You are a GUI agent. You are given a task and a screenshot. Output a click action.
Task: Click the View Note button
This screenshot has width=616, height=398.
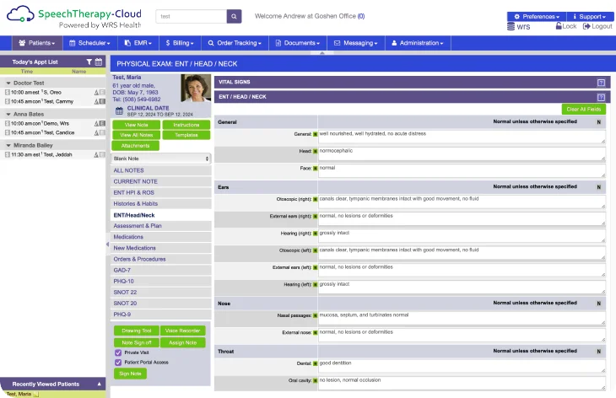click(137, 125)
